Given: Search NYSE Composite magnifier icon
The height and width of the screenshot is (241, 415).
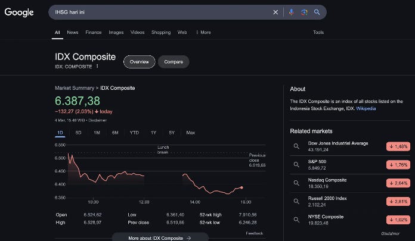Looking at the screenshot, I should 296,220.
